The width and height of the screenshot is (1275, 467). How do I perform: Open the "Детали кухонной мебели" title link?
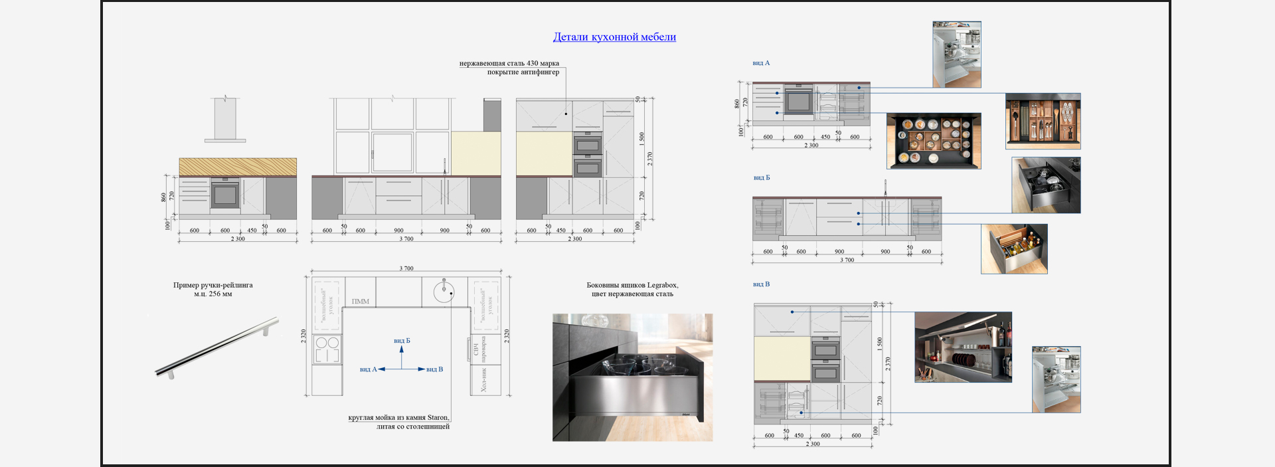[x=614, y=37]
